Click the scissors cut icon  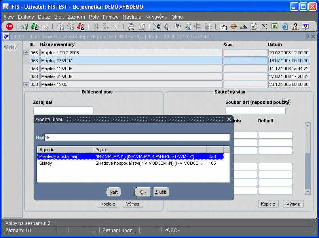(157, 27)
